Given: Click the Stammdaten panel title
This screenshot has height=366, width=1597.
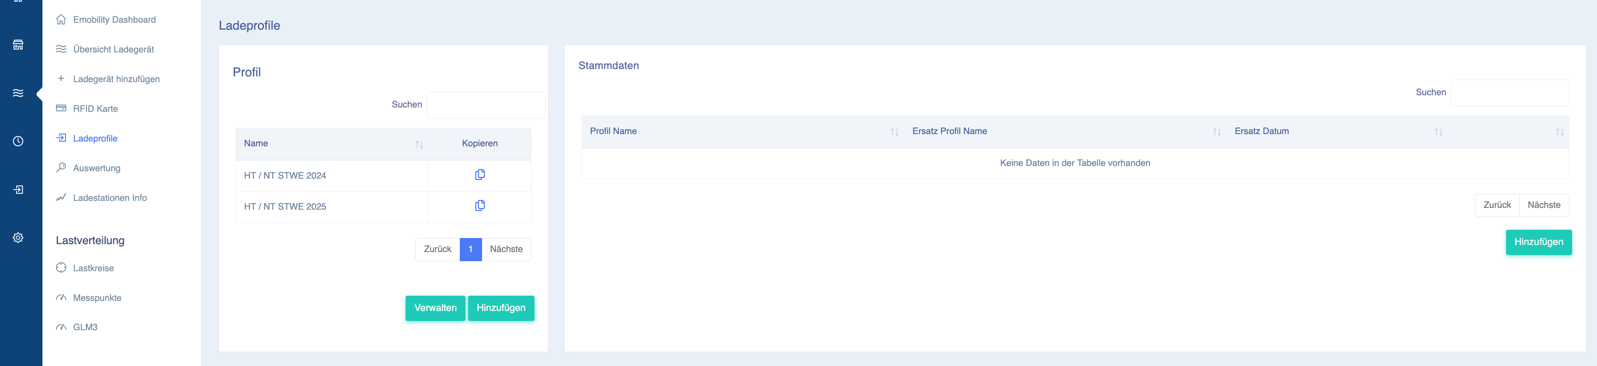Looking at the screenshot, I should pos(608,66).
